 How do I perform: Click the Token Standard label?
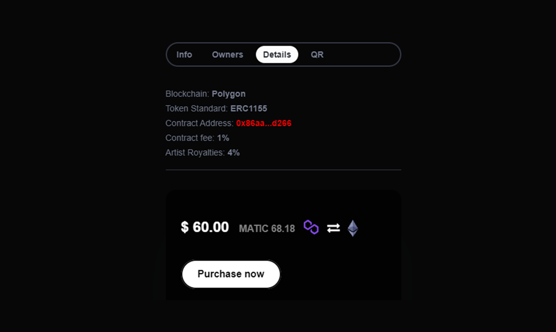coord(196,109)
